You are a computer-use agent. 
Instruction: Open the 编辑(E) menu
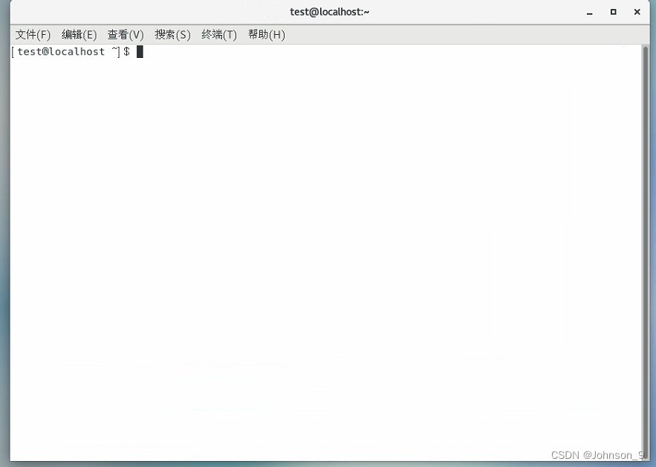79,34
